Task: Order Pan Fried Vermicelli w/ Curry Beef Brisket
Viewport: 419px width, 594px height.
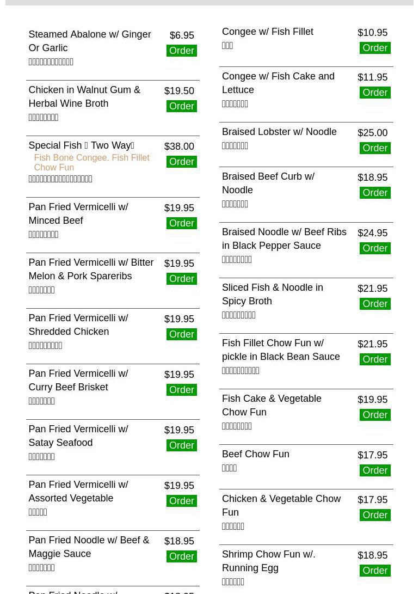Action: [x=181, y=390]
